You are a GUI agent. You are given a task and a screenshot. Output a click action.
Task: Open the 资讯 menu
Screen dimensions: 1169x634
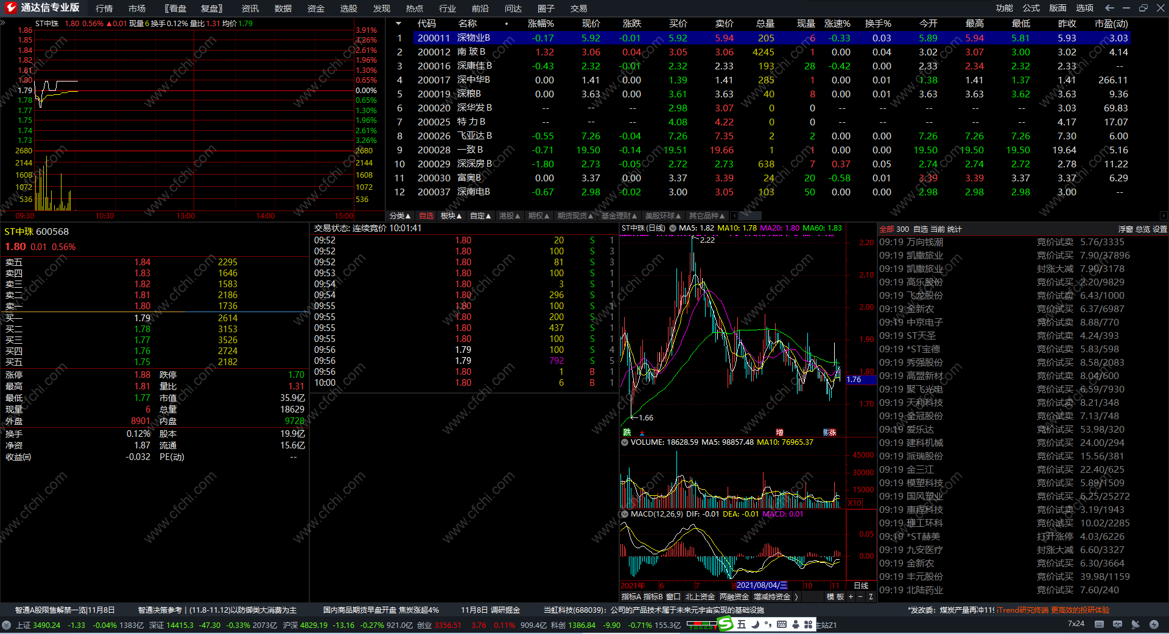(250, 9)
